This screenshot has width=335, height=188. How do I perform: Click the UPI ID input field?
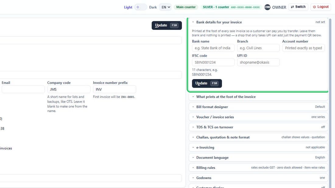[x=258, y=62]
